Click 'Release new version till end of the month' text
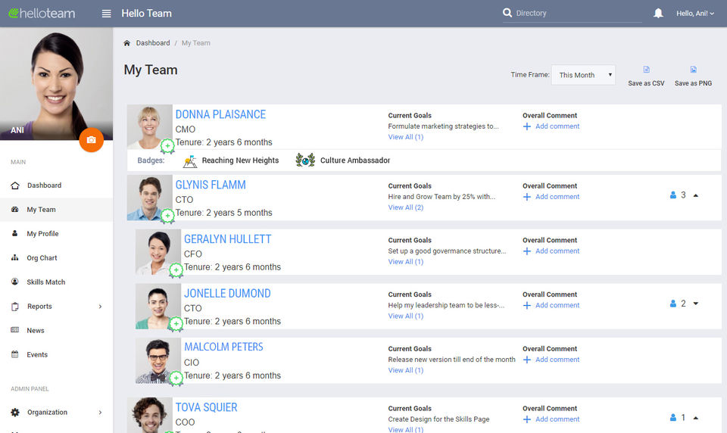Screen dimensions: 727x433 pos(451,360)
